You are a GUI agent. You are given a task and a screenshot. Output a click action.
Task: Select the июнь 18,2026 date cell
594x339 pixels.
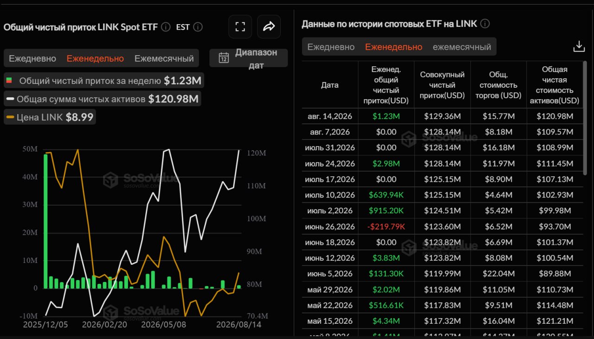click(330, 243)
